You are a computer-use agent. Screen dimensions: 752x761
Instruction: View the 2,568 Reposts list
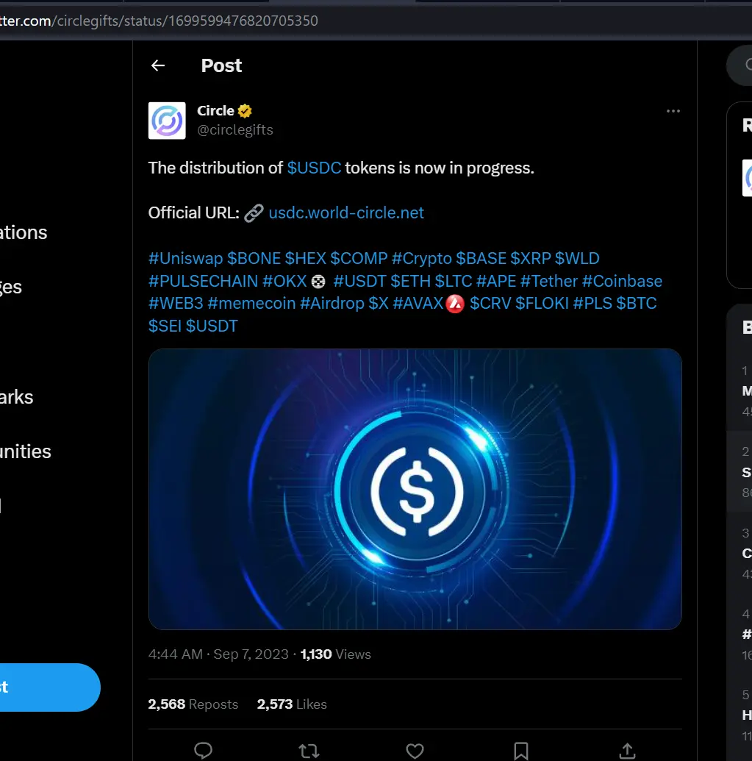tap(193, 704)
